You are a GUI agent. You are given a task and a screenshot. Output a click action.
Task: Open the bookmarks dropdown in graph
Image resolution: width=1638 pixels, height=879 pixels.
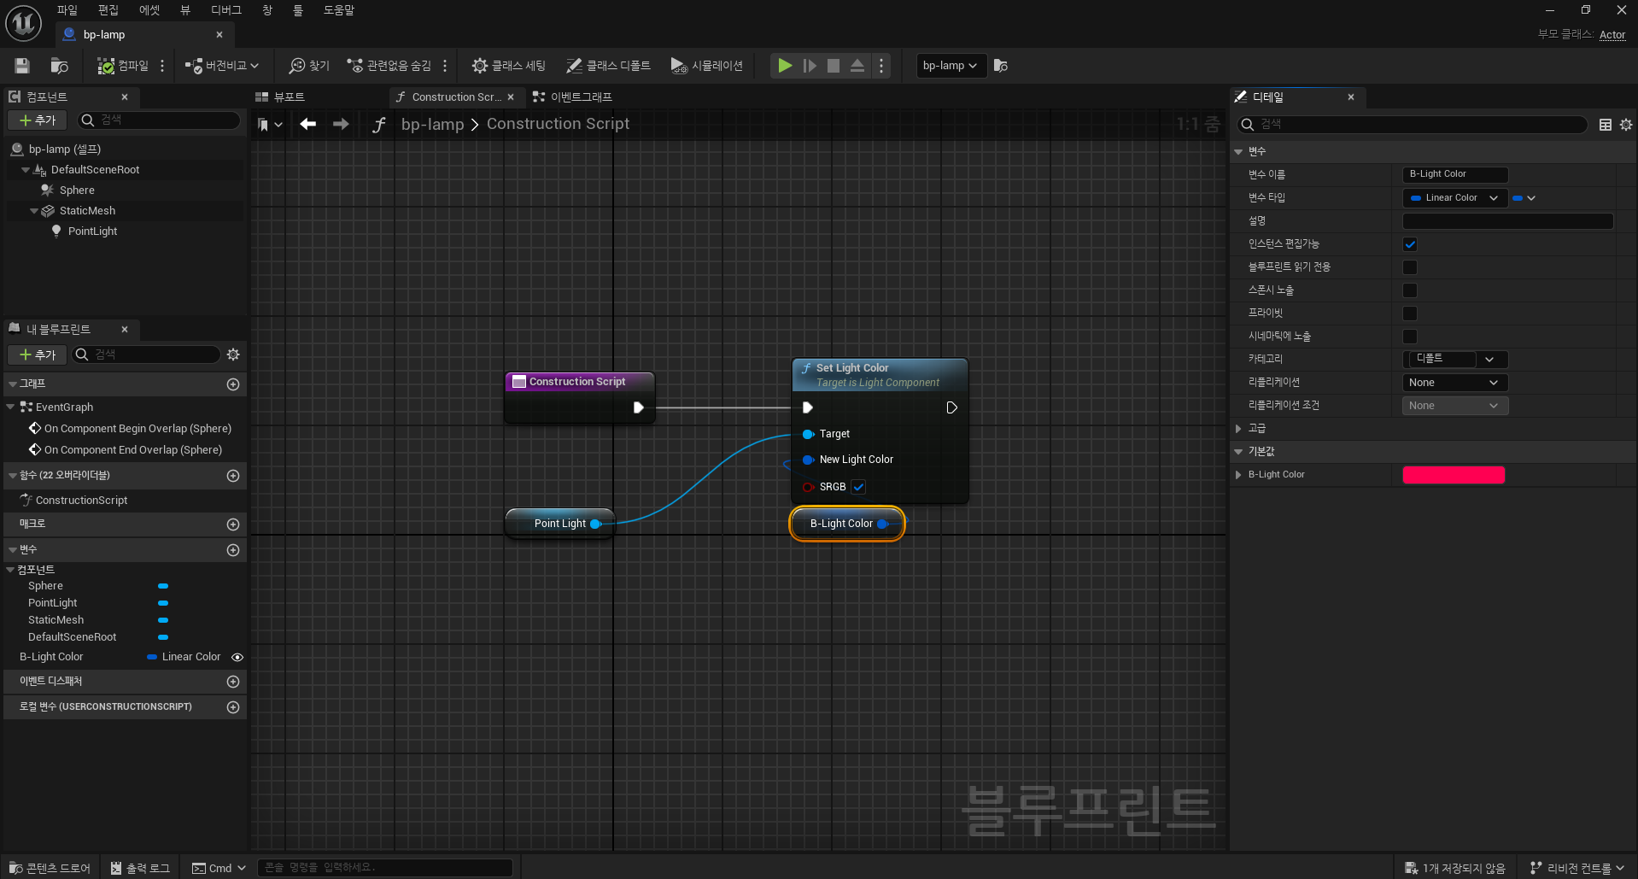270,125
